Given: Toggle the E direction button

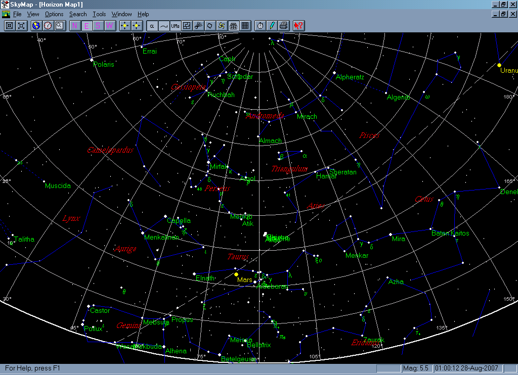Looking at the screenshot, I should click(x=87, y=26).
